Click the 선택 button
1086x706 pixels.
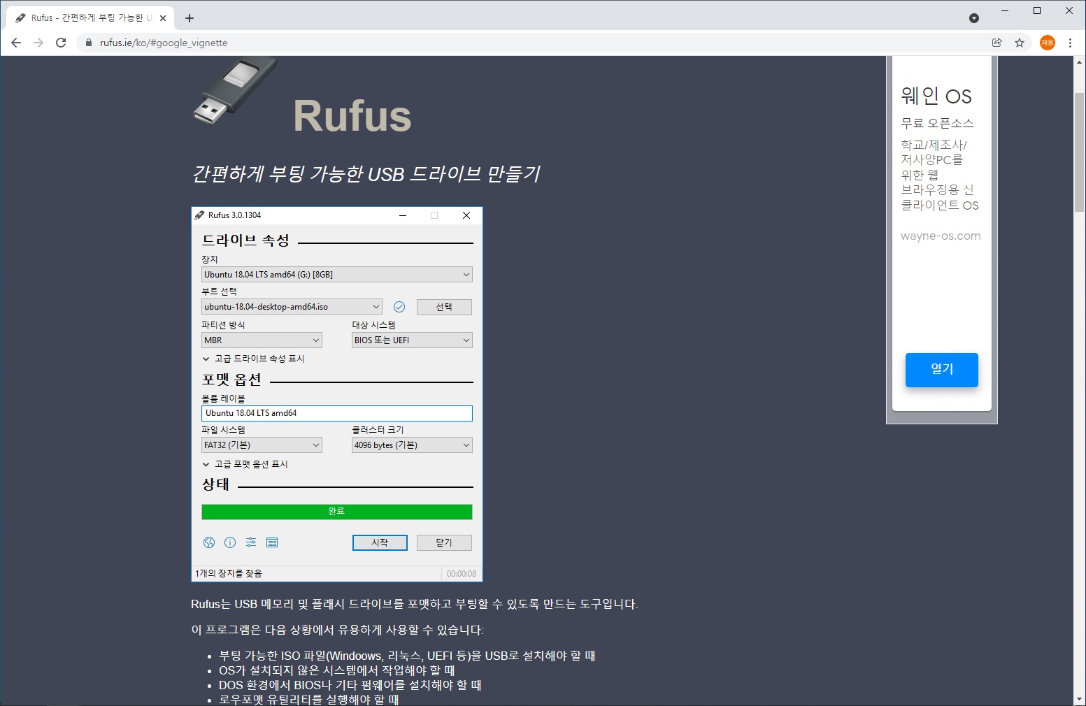pyautogui.click(x=444, y=307)
